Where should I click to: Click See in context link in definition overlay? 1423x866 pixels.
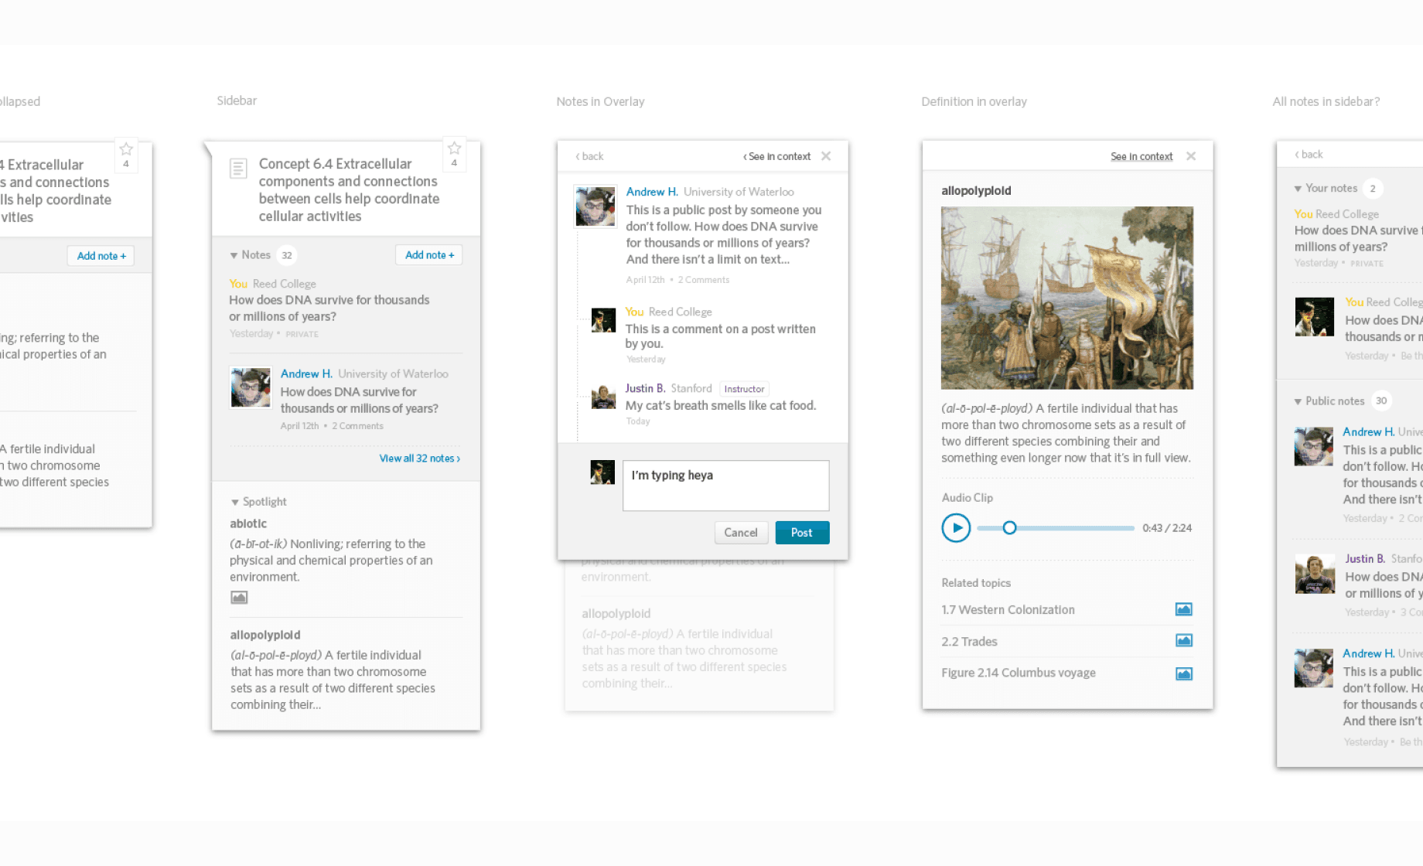[x=1141, y=157]
